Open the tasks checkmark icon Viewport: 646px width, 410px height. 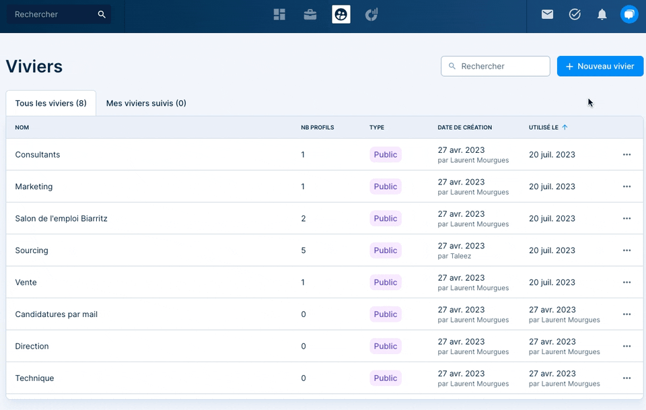[x=575, y=14]
